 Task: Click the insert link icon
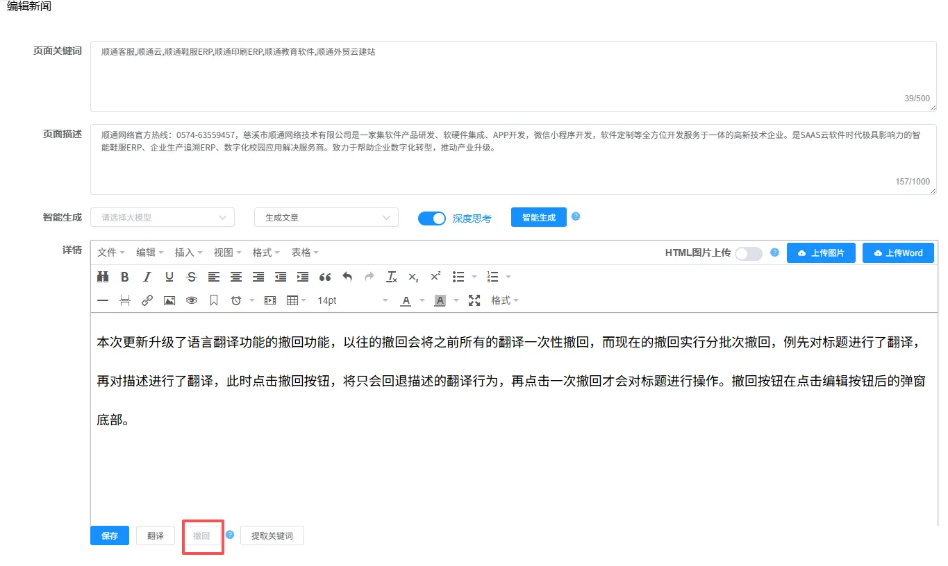[x=147, y=300]
